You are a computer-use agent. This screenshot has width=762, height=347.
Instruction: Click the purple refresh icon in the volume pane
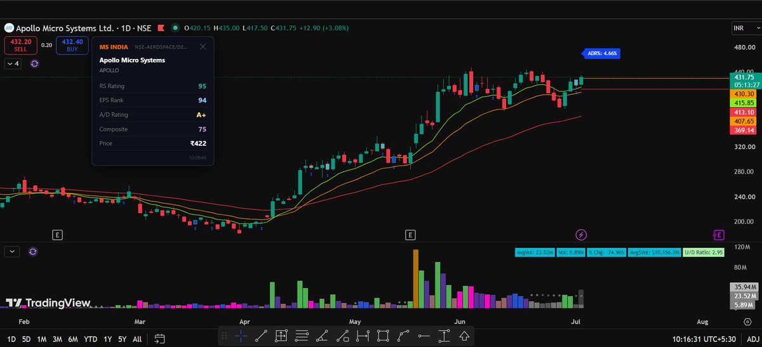coord(33,251)
